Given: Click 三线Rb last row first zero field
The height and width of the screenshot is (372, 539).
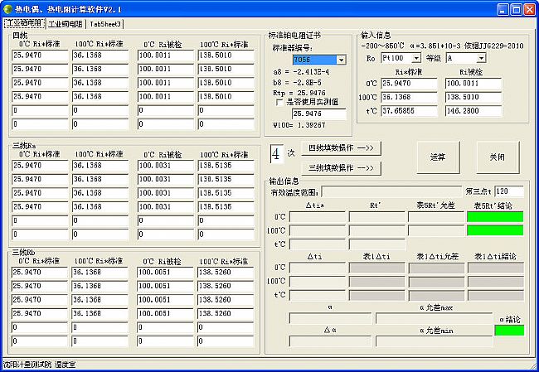Looking at the screenshot, I should (x=39, y=341).
